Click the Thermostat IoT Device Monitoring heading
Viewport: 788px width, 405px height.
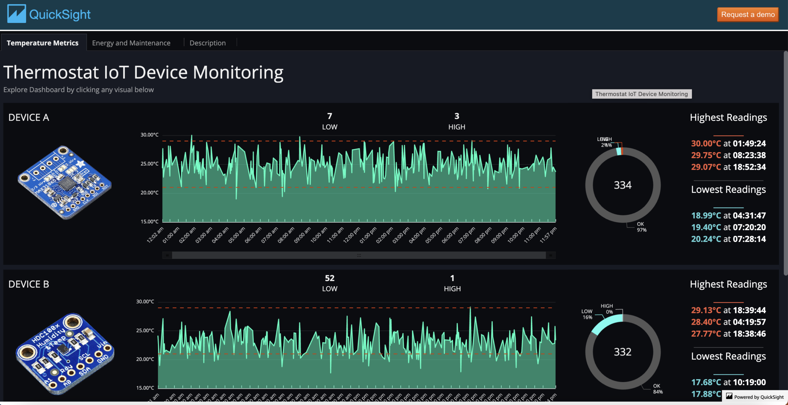[143, 72]
